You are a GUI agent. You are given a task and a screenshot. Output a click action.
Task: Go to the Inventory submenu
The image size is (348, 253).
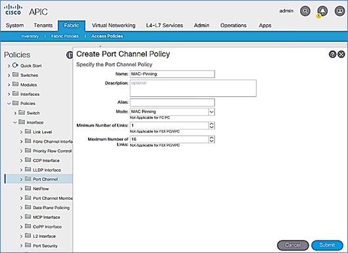[30, 36]
